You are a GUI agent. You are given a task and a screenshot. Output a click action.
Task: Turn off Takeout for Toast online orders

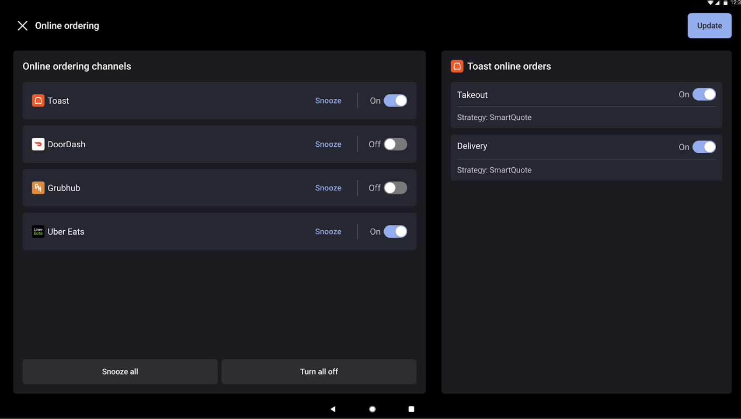(x=704, y=94)
